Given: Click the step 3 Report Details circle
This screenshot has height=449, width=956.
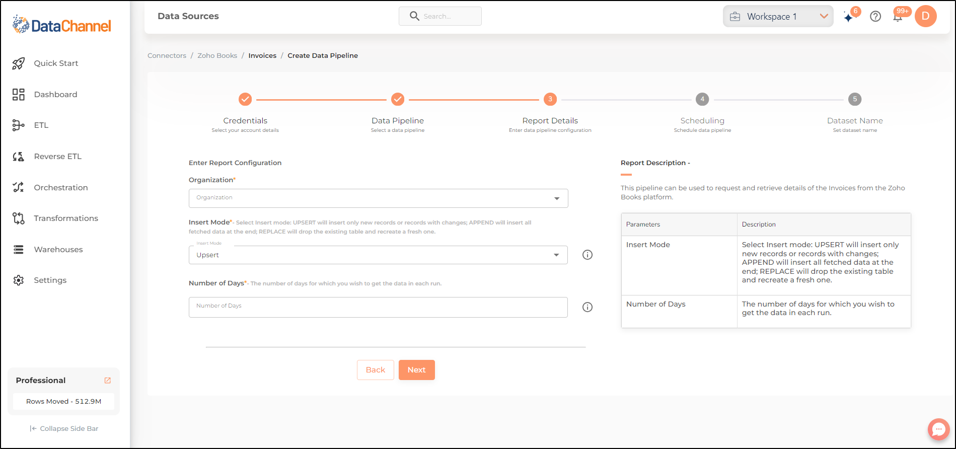Looking at the screenshot, I should point(550,99).
